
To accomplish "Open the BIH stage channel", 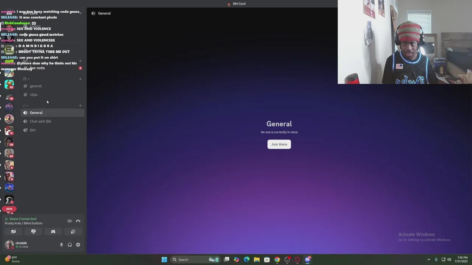I will coord(53,130).
